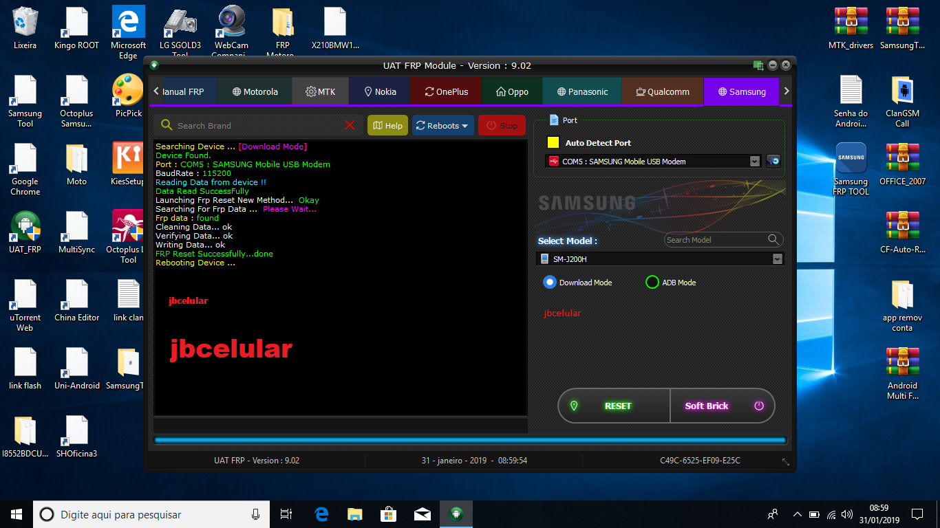Open the Moto folder on desktop
940x528 pixels.
pyautogui.click(x=76, y=164)
